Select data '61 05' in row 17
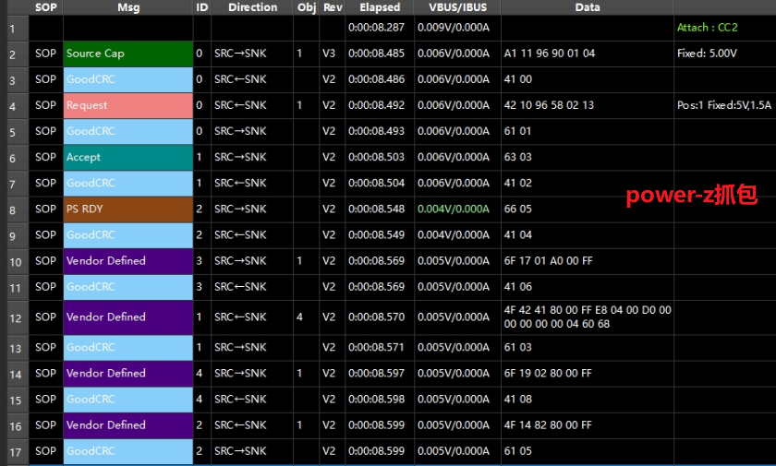 [x=517, y=451]
